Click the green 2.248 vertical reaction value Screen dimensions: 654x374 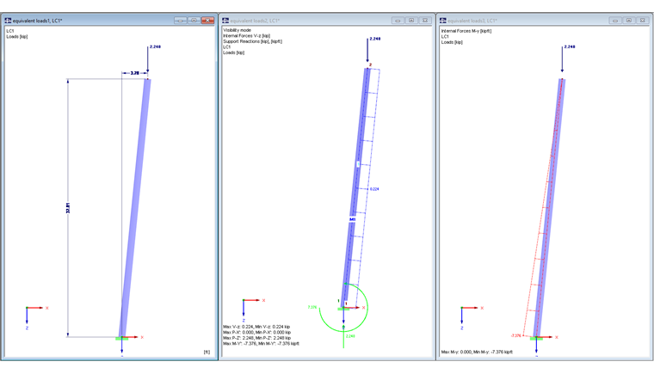pos(350,336)
